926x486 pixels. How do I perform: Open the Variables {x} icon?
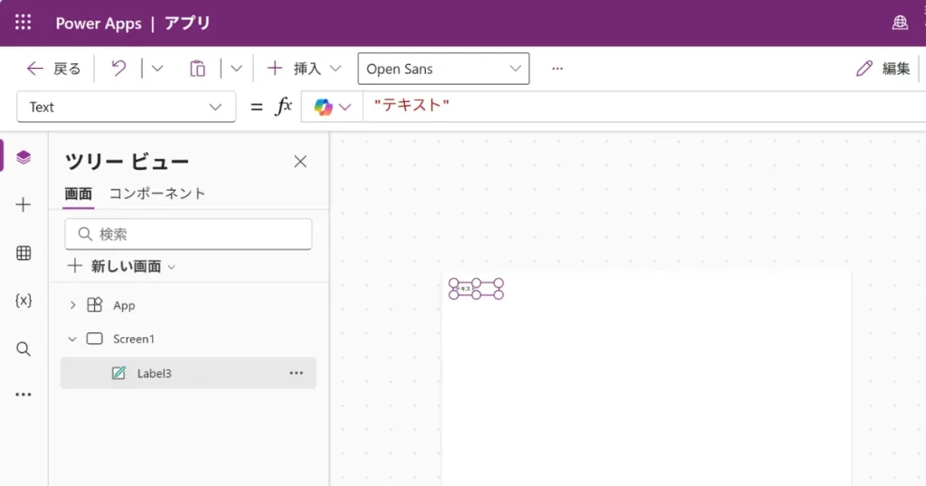point(24,301)
